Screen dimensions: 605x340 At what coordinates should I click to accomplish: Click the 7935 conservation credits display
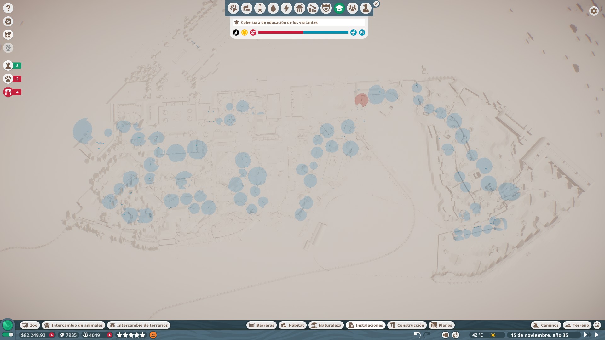(x=68, y=335)
